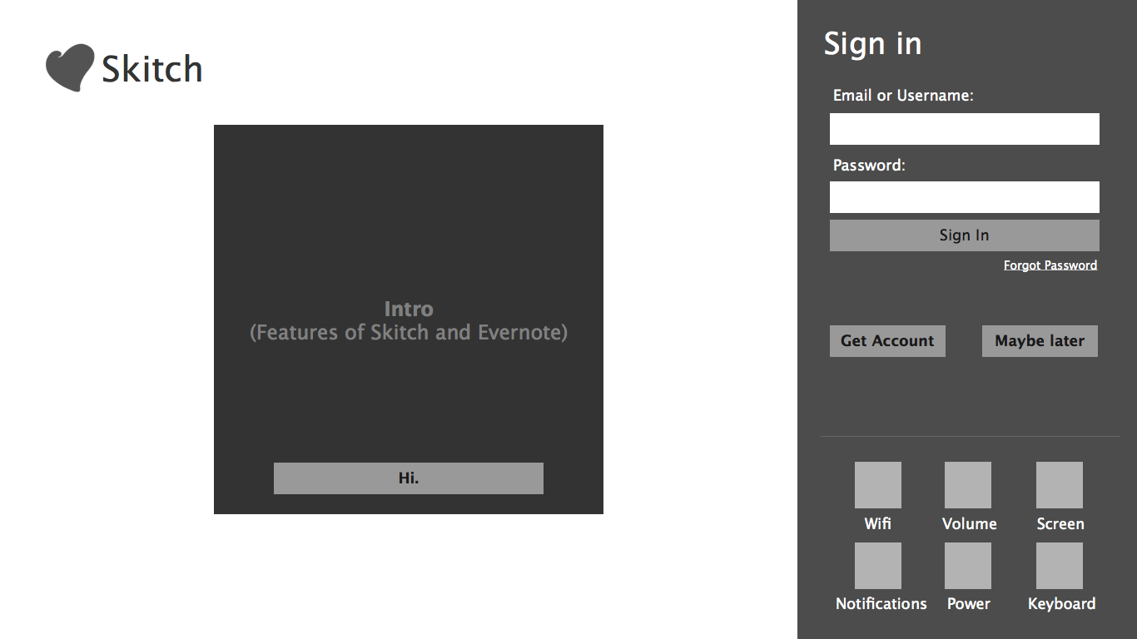Screen dimensions: 1137x639
Task: Follow the Forgot Password link
Action: 1050,265
